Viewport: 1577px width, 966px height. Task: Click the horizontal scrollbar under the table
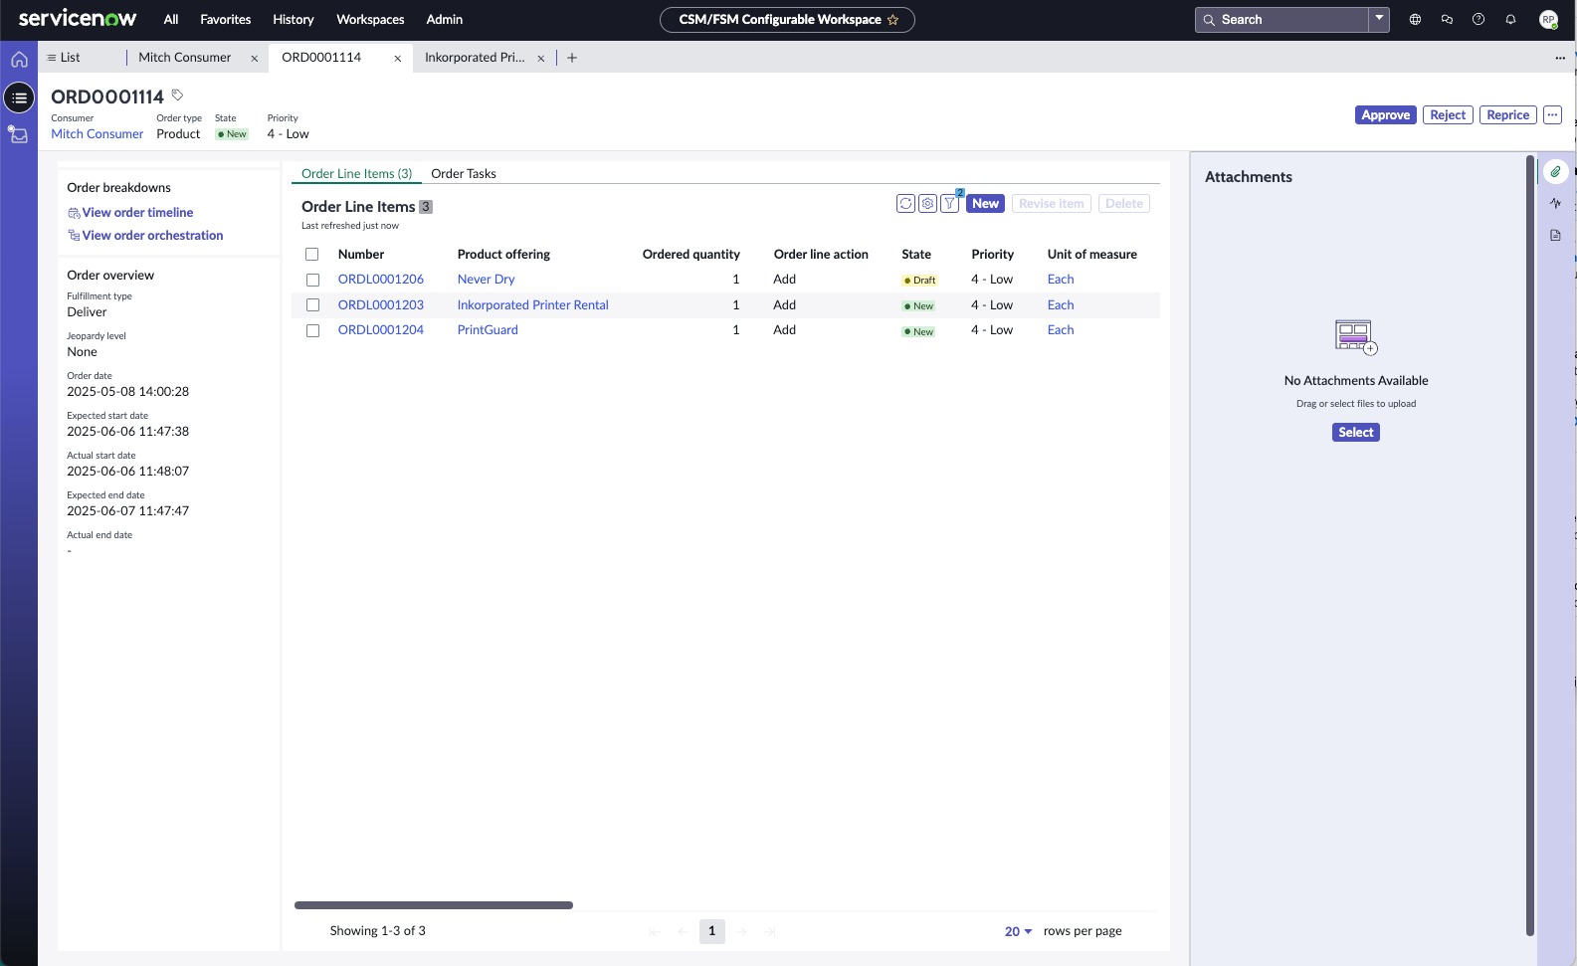click(x=434, y=905)
